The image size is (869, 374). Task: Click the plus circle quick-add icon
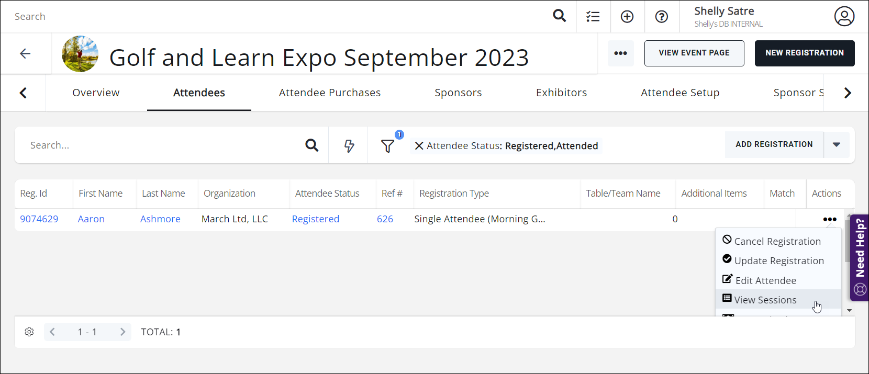pos(627,17)
